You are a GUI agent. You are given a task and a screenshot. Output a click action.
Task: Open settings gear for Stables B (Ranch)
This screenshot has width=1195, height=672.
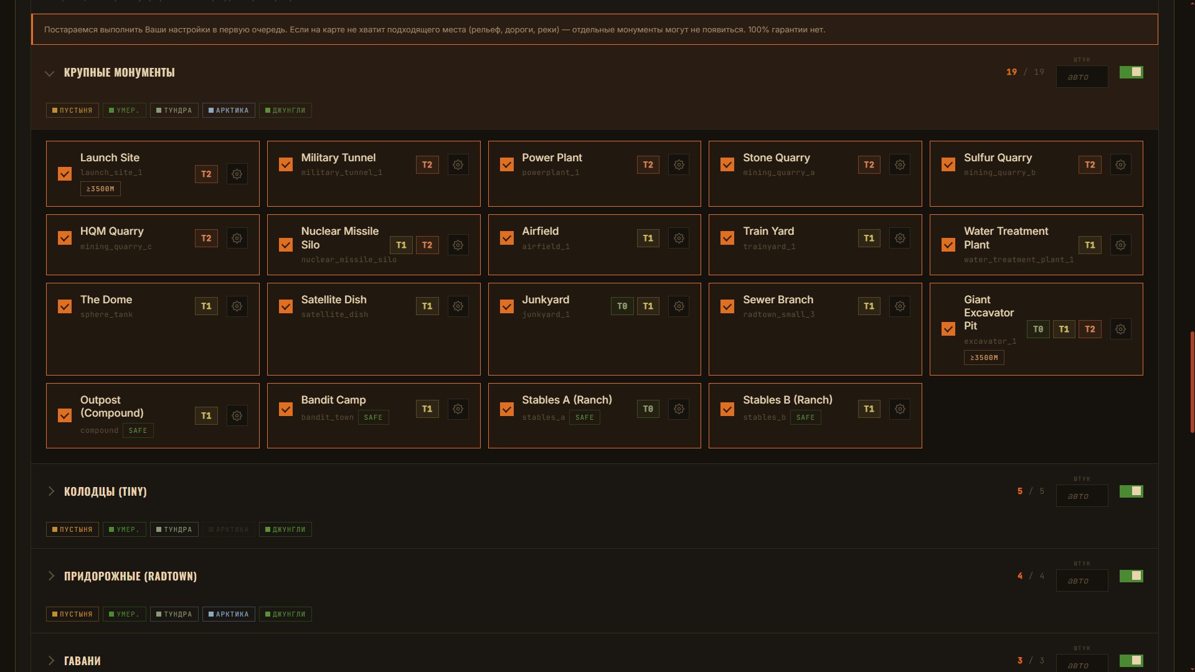(x=900, y=409)
